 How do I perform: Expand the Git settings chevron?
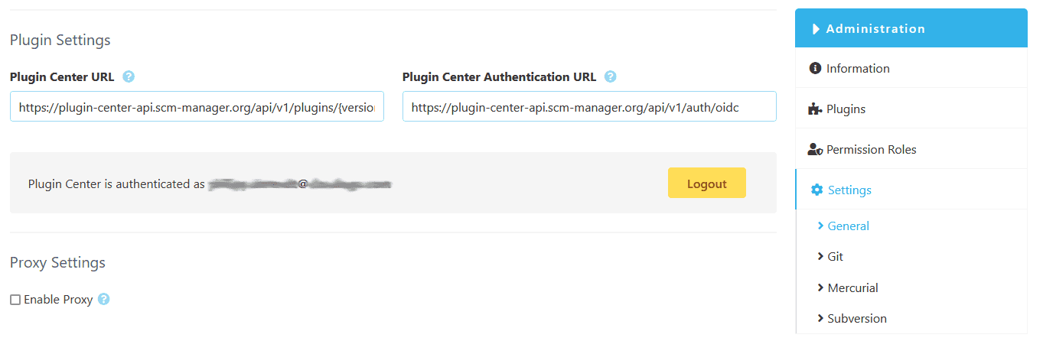point(820,256)
